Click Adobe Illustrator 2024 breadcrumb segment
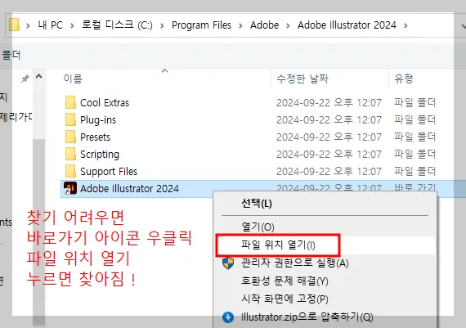Viewport: 466px width, 328px height. (347, 25)
